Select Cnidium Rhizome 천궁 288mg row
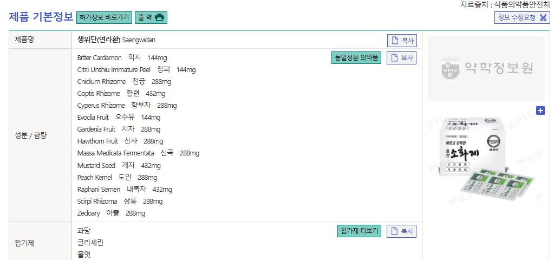Viewport: 554px width, 260px height. point(125,82)
